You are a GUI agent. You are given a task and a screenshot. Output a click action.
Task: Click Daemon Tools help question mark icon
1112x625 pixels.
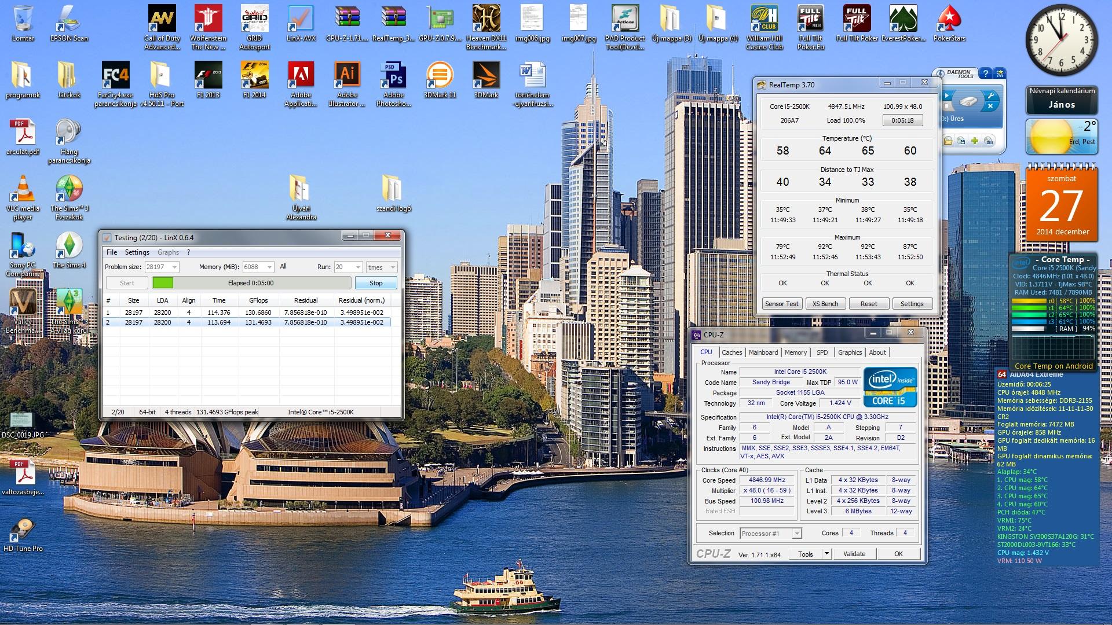click(x=985, y=73)
